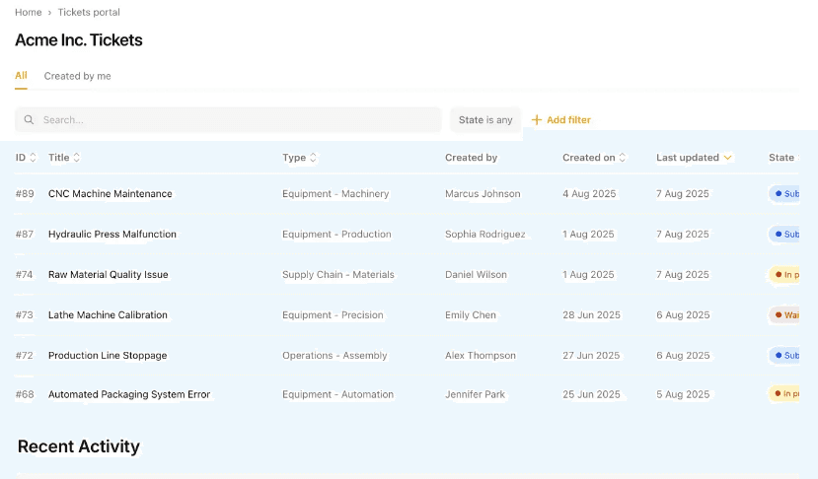Open ticket Production Line Stoppage

tap(108, 356)
